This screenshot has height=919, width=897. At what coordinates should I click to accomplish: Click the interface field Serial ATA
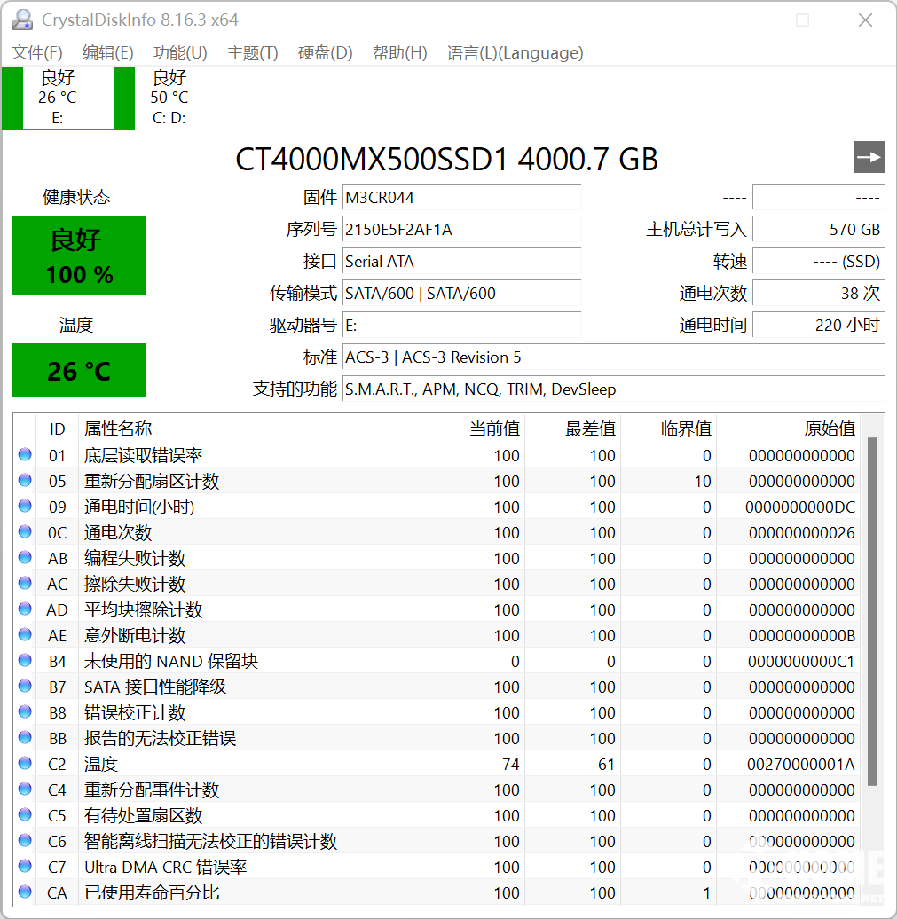point(461,261)
